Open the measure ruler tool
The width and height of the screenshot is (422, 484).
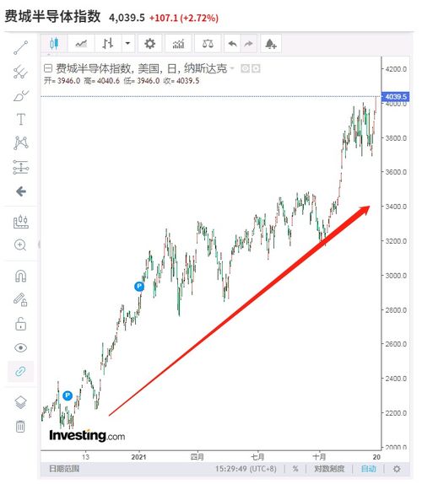click(x=21, y=222)
